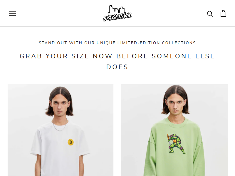The width and height of the screenshot is (235, 176).
Task: Select the limited-edition collections subheading
Action: coord(117,43)
